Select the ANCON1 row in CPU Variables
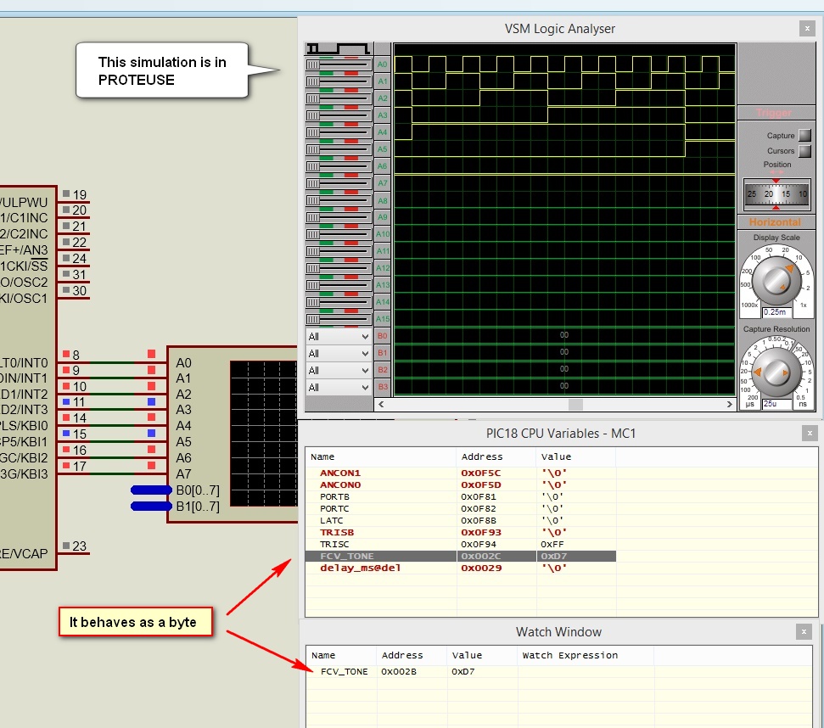The image size is (824, 728). click(x=460, y=473)
